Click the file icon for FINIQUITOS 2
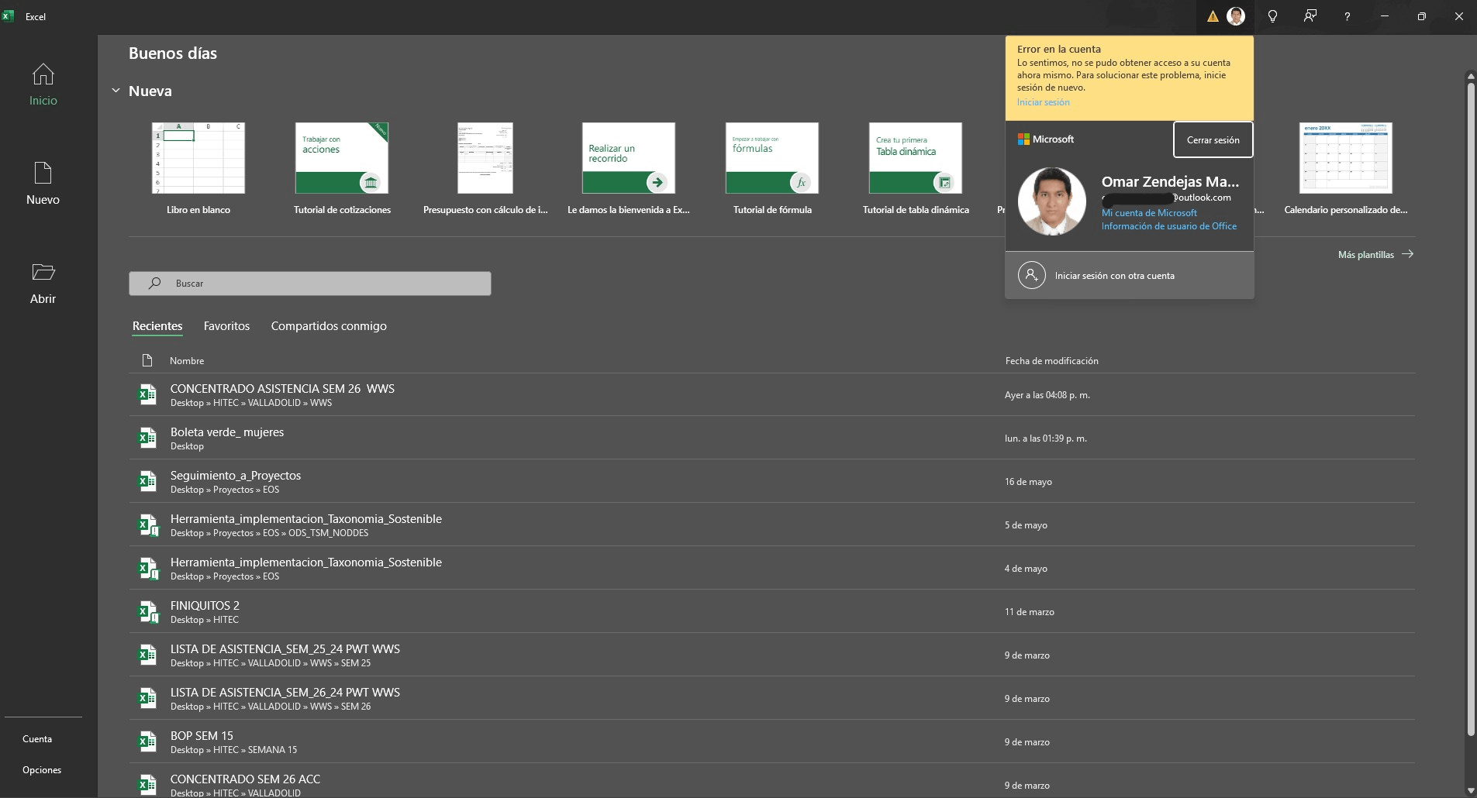 click(148, 611)
